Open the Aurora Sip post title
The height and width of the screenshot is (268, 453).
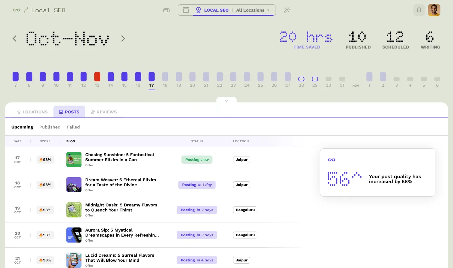122,232
